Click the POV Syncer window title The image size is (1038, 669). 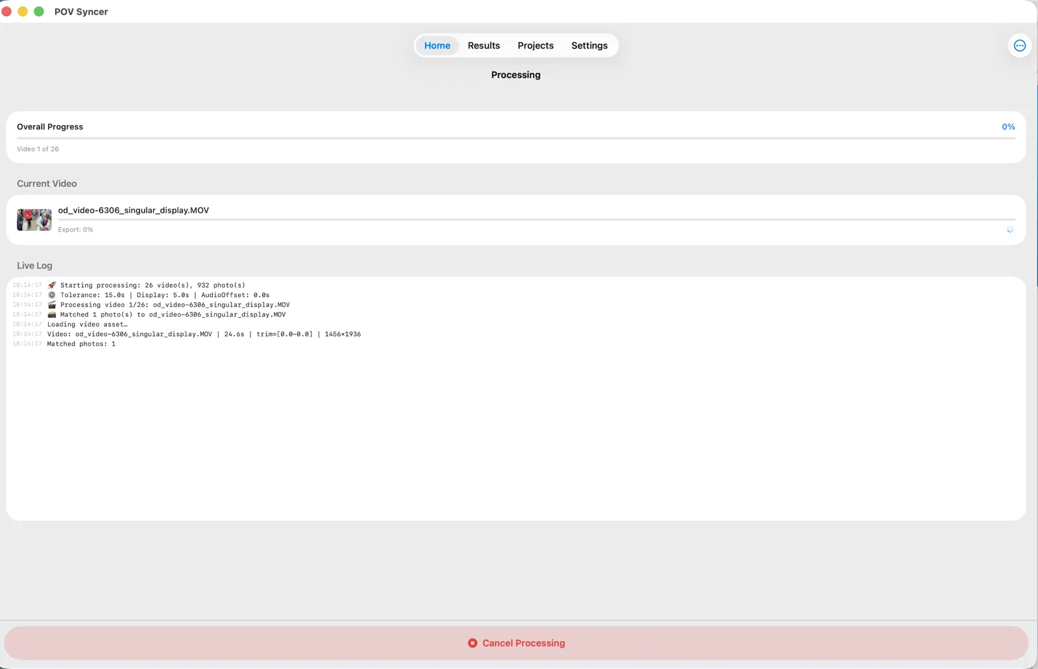tap(81, 12)
